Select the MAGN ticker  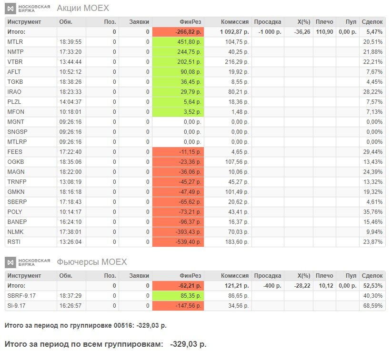coord(16,171)
